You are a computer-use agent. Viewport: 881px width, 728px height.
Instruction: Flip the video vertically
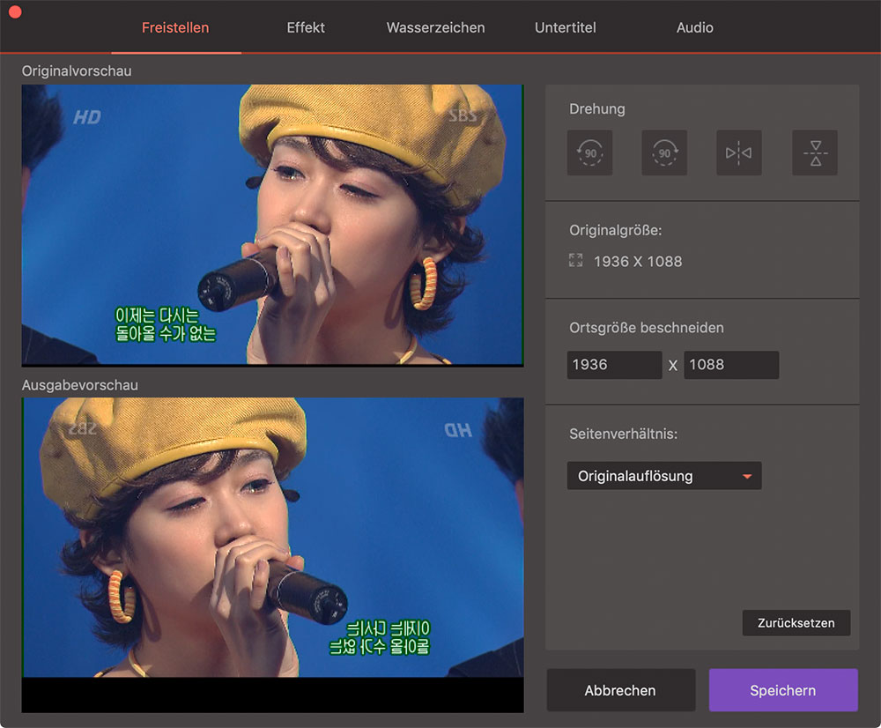click(815, 152)
